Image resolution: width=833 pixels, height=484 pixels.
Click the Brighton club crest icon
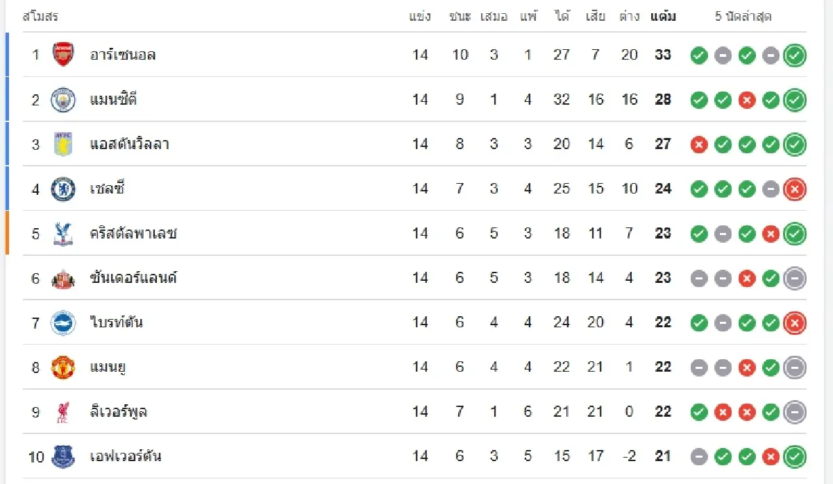[x=63, y=322]
